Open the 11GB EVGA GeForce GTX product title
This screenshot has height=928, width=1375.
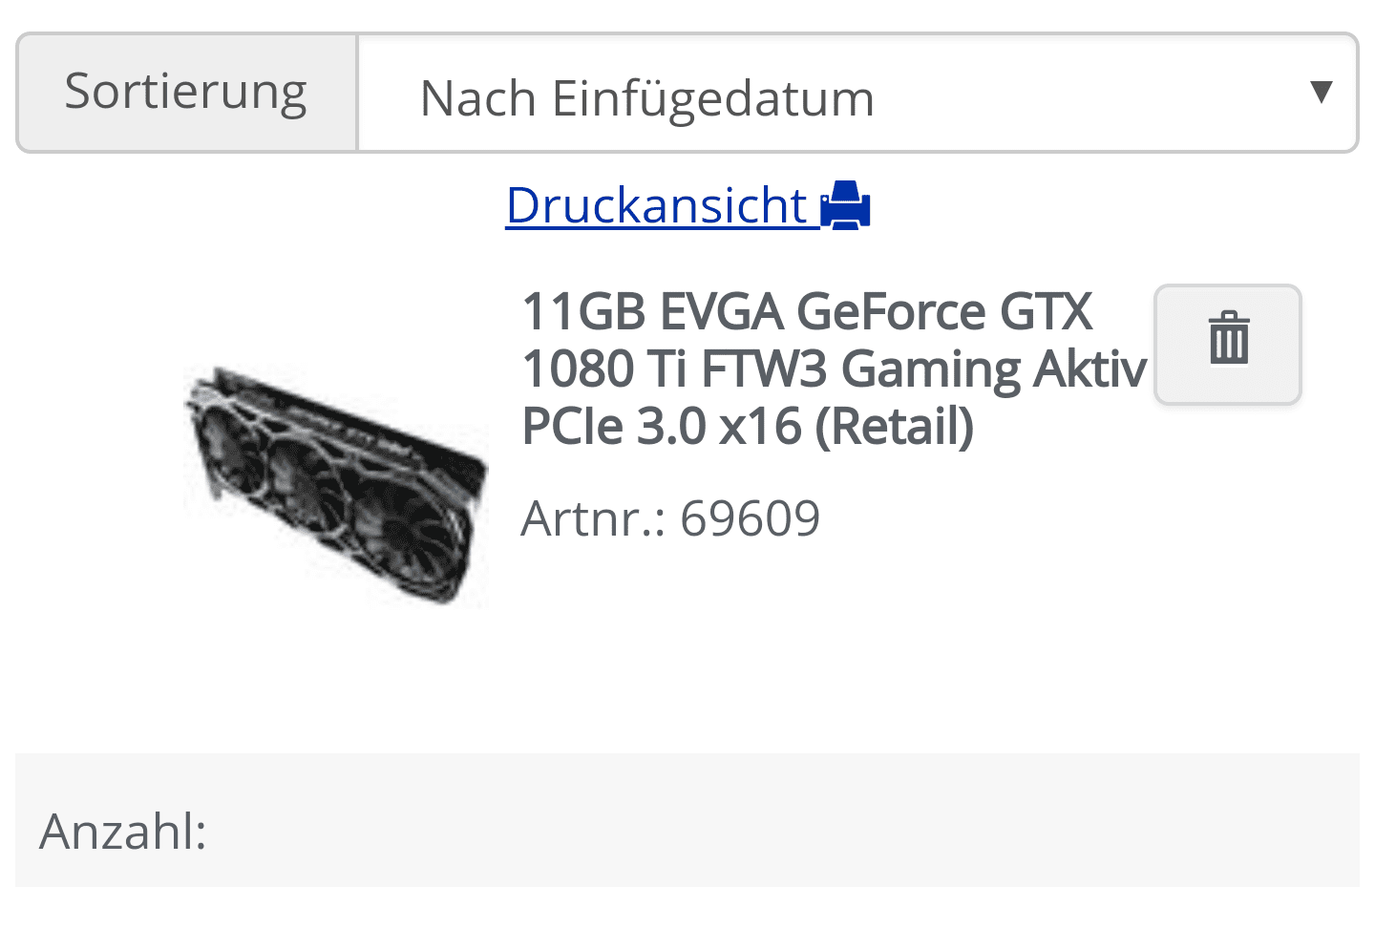tap(807, 312)
